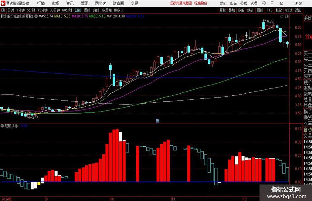
Task: Click the 2024年 label on the time axis
Action: tap(6, 199)
